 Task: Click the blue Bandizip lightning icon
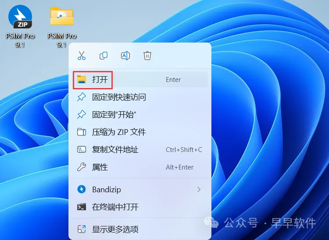[x=82, y=190]
